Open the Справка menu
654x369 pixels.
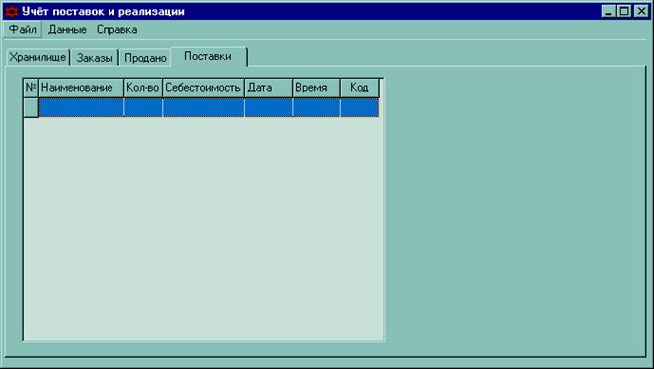117,30
